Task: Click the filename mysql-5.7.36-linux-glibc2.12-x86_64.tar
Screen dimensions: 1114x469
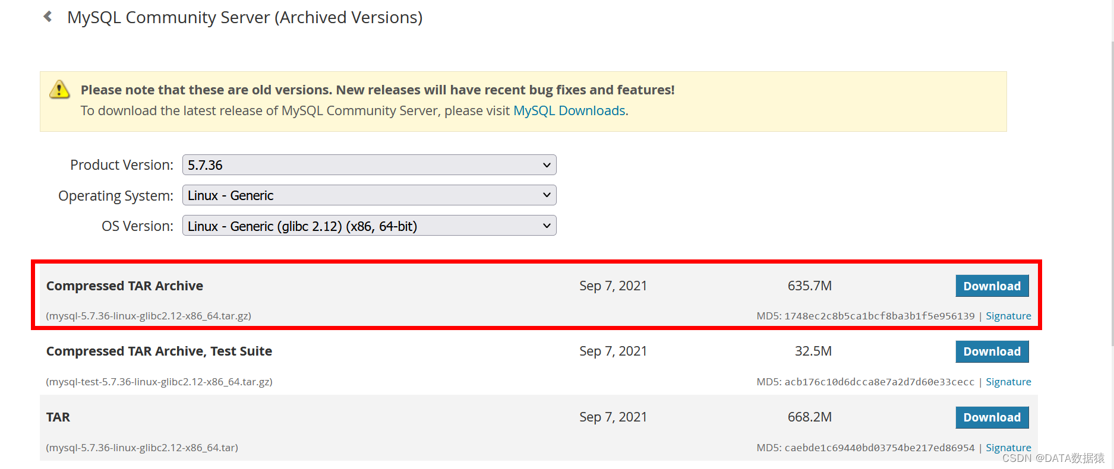Action: click(142, 448)
